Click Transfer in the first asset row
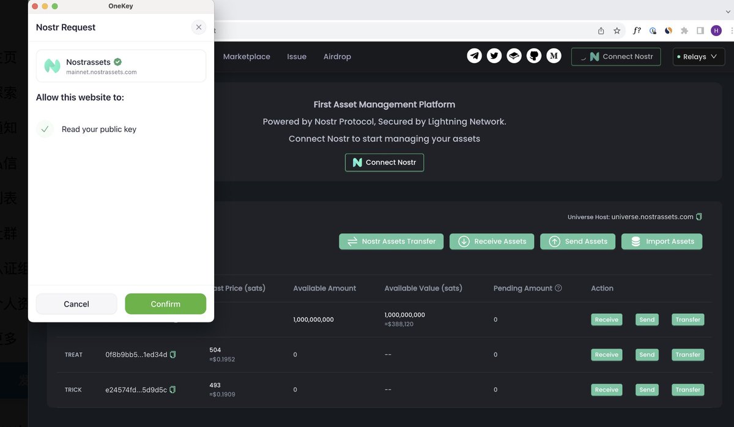 pos(688,319)
